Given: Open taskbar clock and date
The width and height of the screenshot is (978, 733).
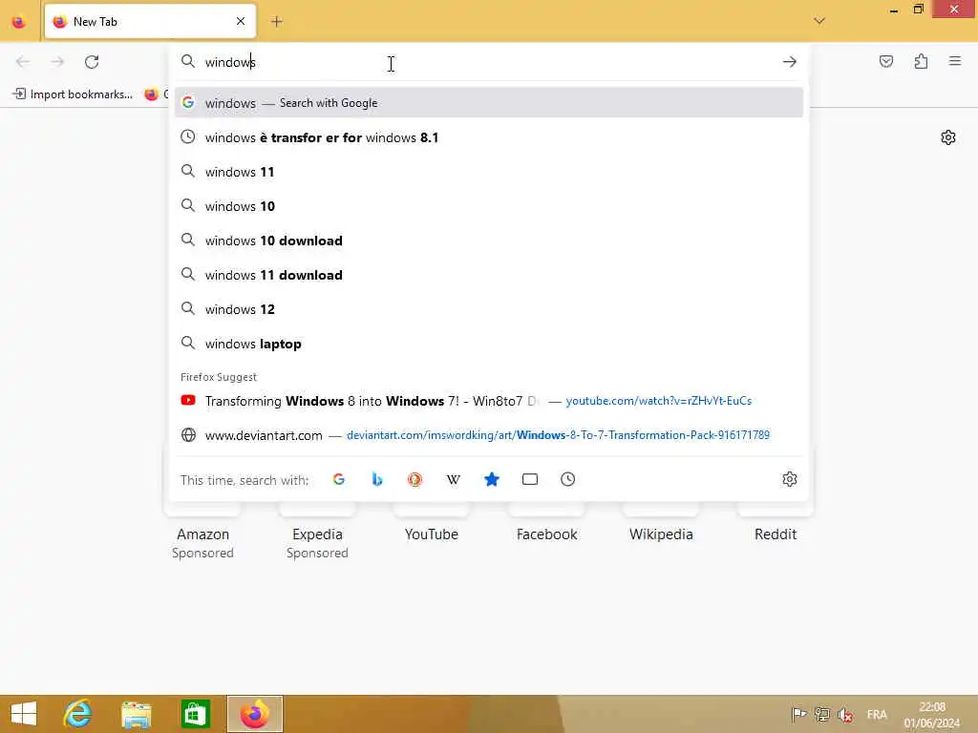Looking at the screenshot, I should (x=932, y=715).
